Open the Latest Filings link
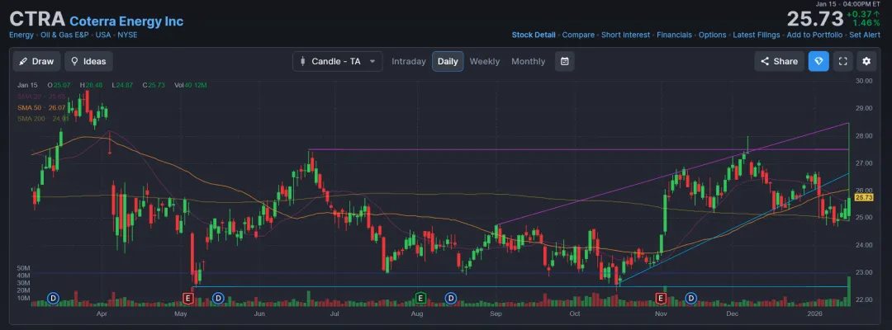This screenshot has height=330, width=892. (756, 35)
